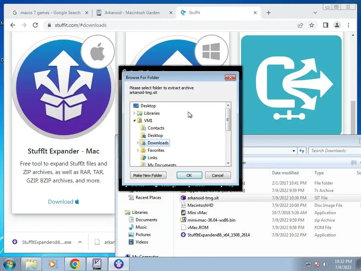The image size is (361, 271).
Task: Click the StuffIt Expander Mac logo image
Action: (63, 88)
